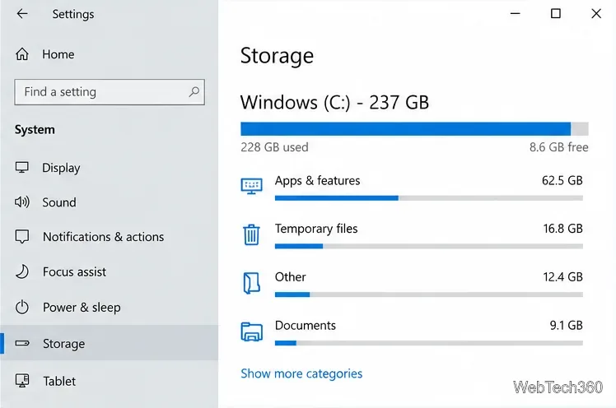Screen dimensions: 616x408
Task: Open the Other storage category
Action: (412, 284)
